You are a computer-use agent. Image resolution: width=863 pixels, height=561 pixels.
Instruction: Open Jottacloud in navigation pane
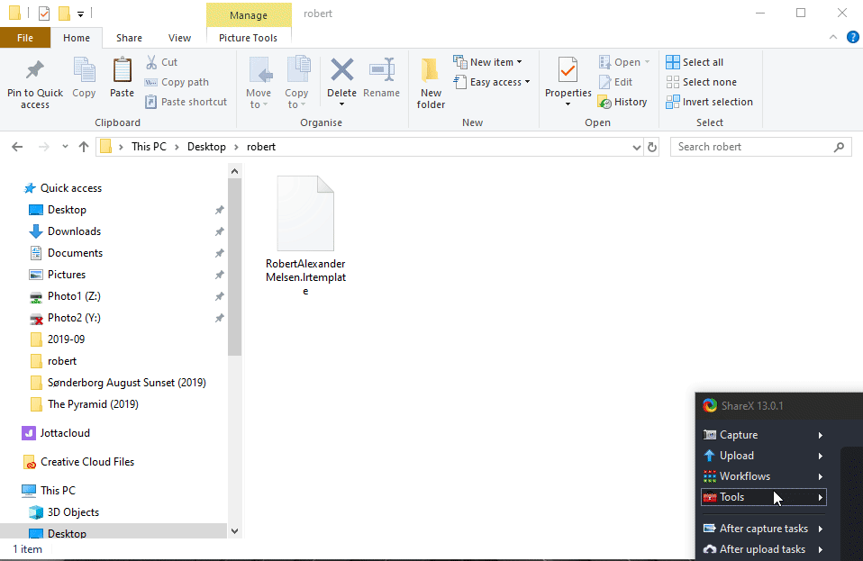pos(64,433)
